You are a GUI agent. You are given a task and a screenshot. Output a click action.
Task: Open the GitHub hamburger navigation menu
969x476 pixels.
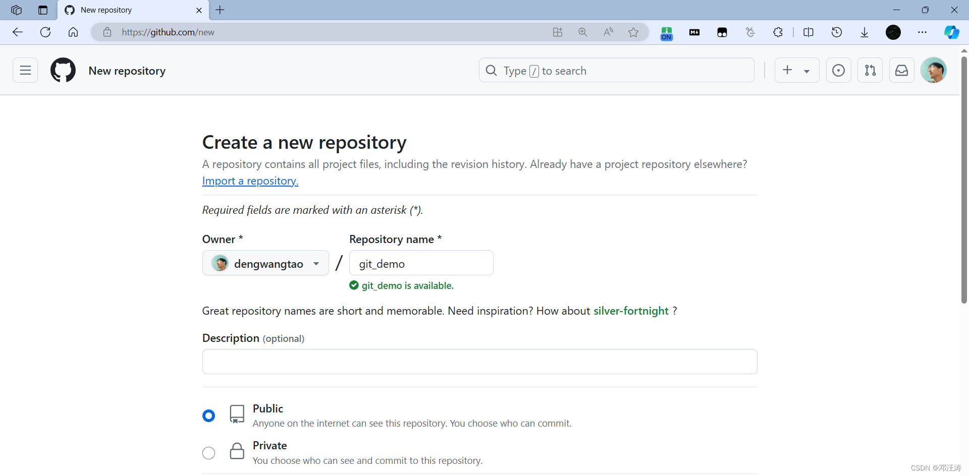coord(25,70)
